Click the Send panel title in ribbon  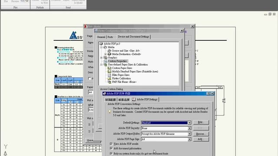(x=68, y=7)
